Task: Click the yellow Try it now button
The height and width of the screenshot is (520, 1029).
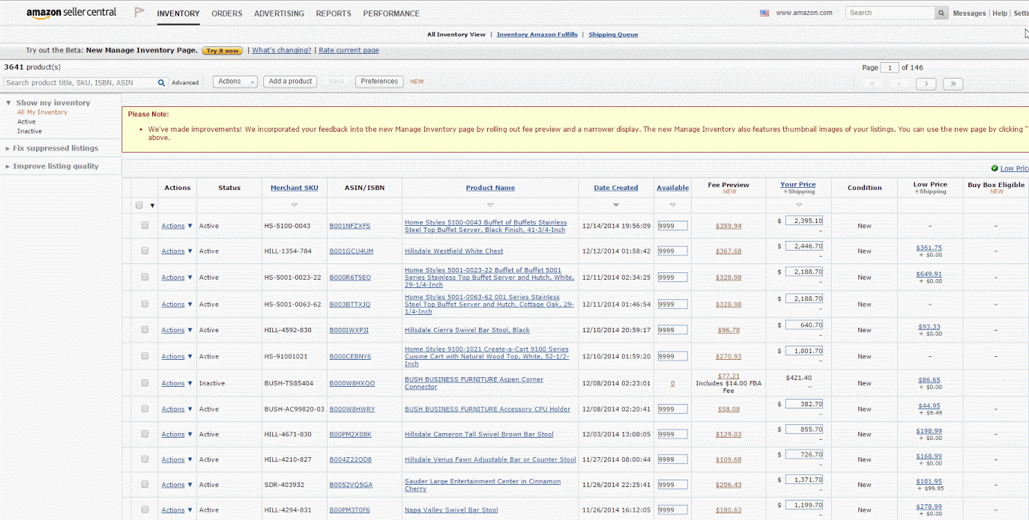Action: click(x=223, y=51)
